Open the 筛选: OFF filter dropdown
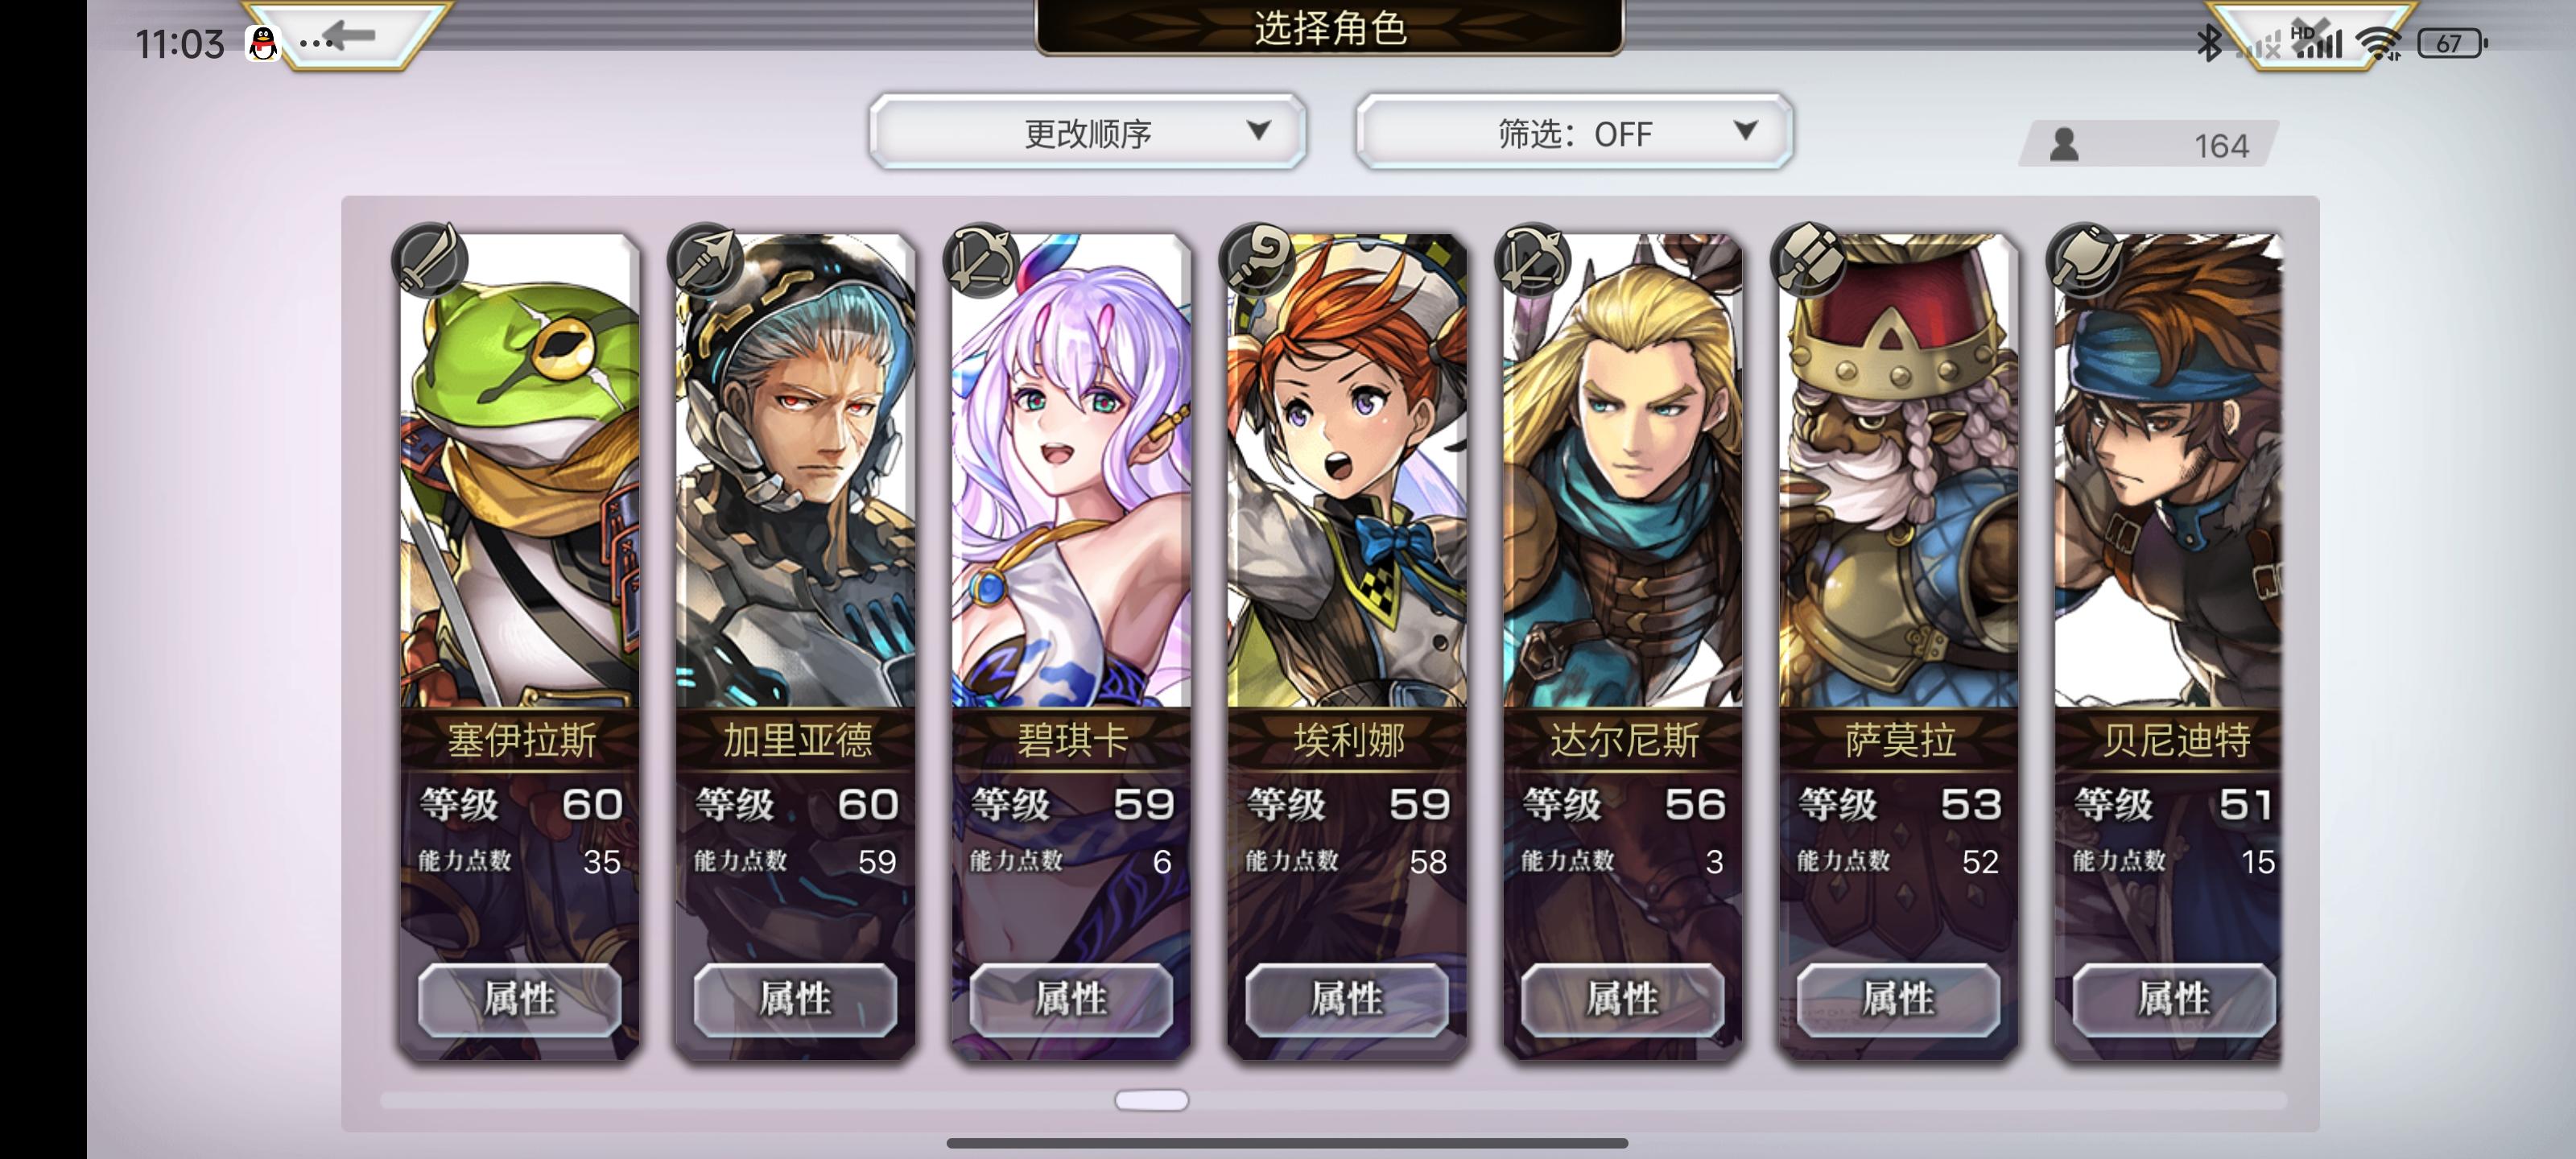The image size is (2576, 1159). (1574, 132)
